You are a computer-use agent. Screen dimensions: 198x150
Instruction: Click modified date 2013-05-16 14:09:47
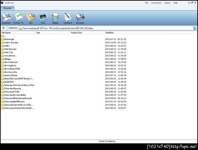(116, 108)
